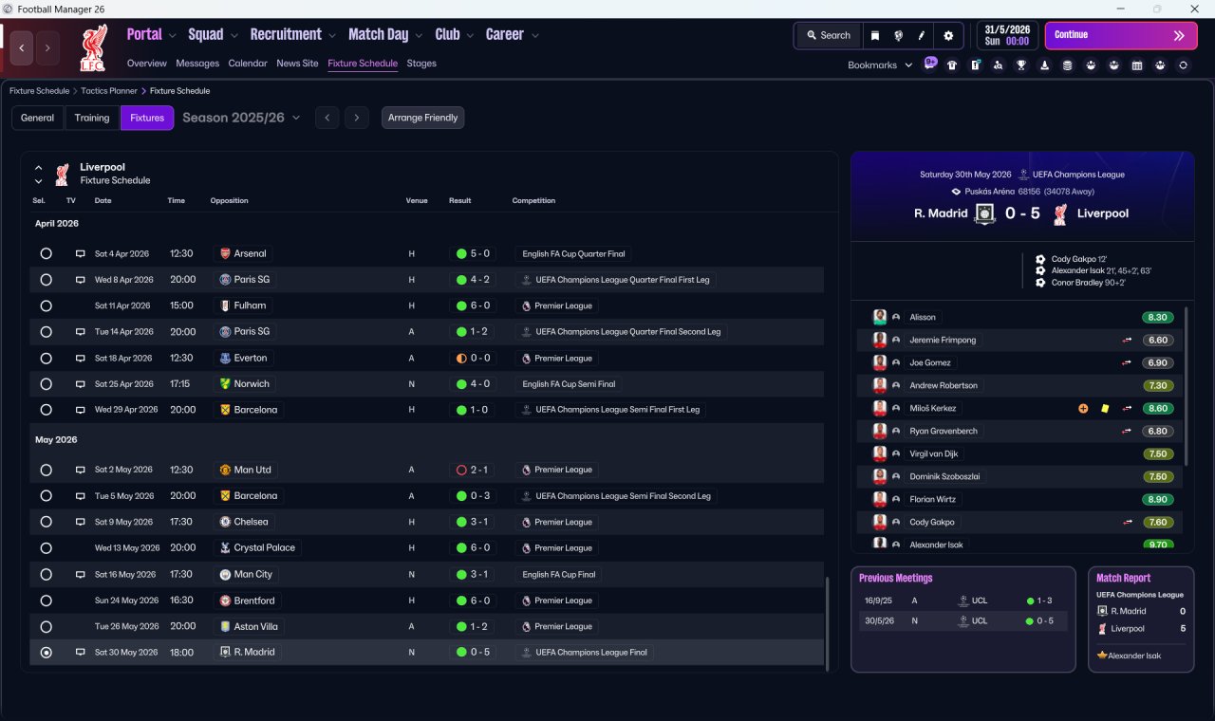Click the fixtures list vertical scrollbar

coord(830,623)
